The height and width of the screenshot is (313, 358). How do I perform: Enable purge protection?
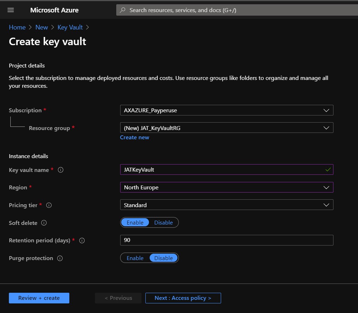135,258
